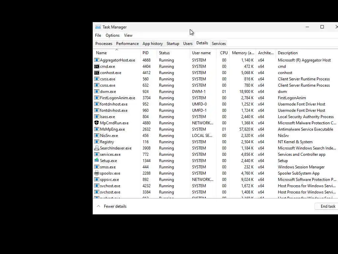Image resolution: width=338 pixels, height=254 pixels.
Task: Click the sppsvc.exe process icon
Action: (97, 179)
